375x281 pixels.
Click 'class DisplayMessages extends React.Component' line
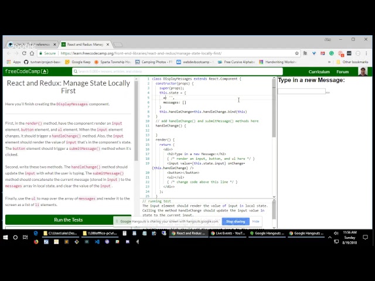click(x=196, y=79)
